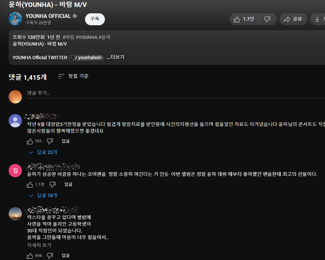Screen dimensions: 325x260
Task: Dislike the video with the thumbs-down button
Action: click(x=268, y=19)
